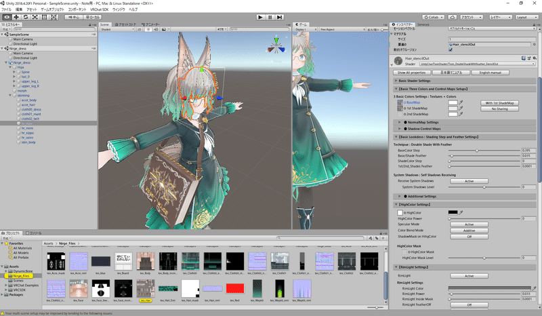Open the VRChat SDK menu

tap(99, 9)
